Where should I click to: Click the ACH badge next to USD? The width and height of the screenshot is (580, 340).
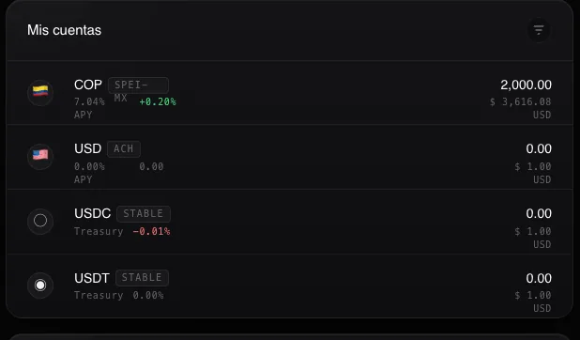pyautogui.click(x=124, y=149)
